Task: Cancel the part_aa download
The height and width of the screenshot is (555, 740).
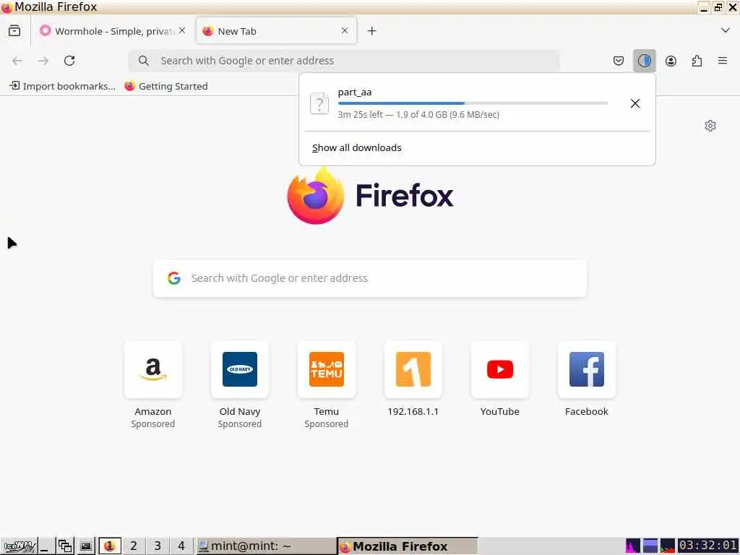Action: [635, 103]
